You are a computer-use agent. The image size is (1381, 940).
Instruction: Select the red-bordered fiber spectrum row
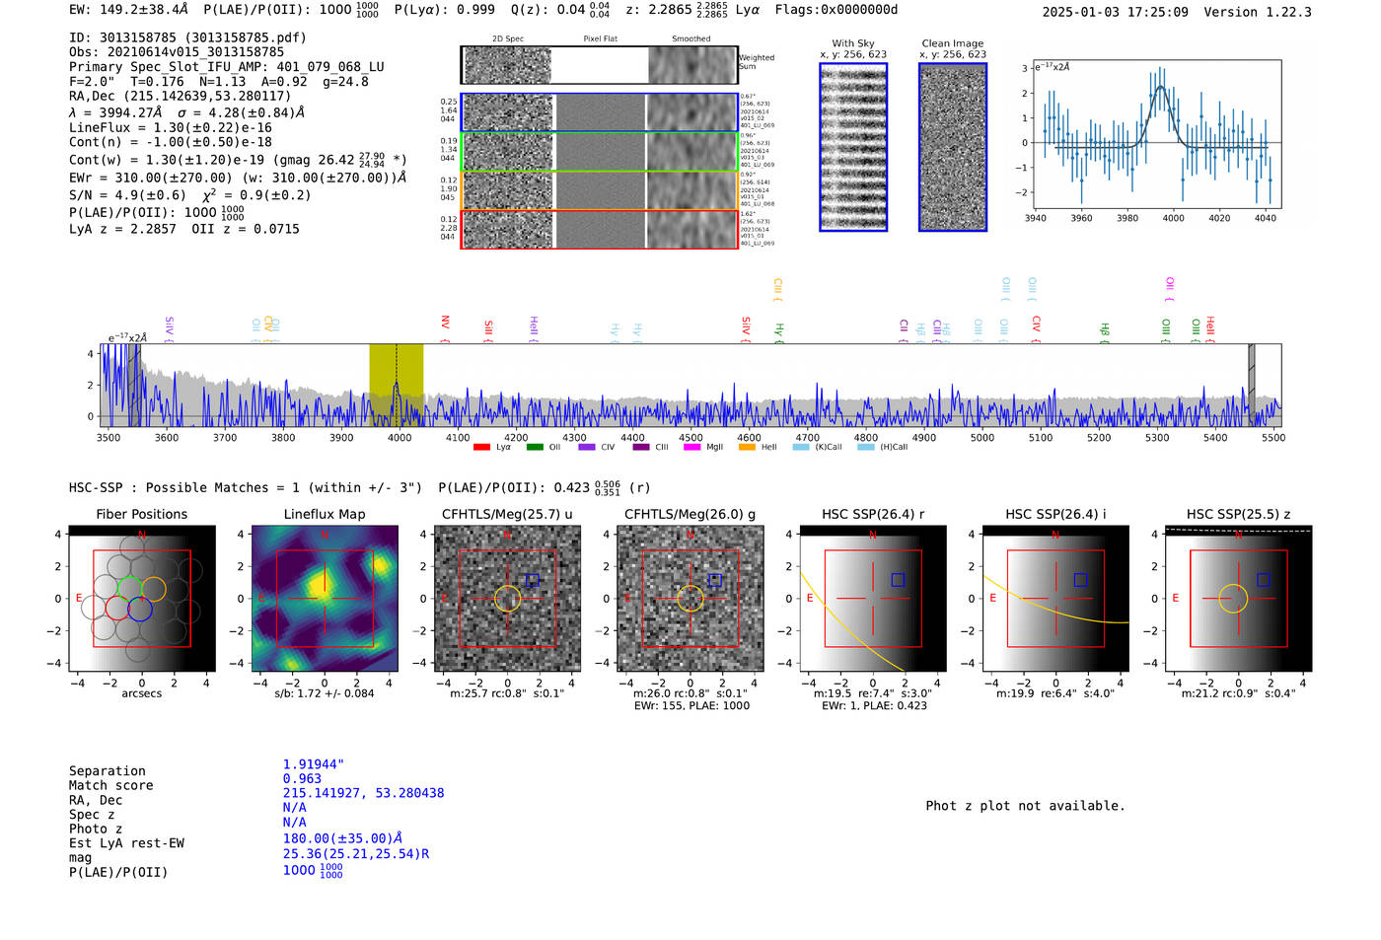(x=600, y=229)
